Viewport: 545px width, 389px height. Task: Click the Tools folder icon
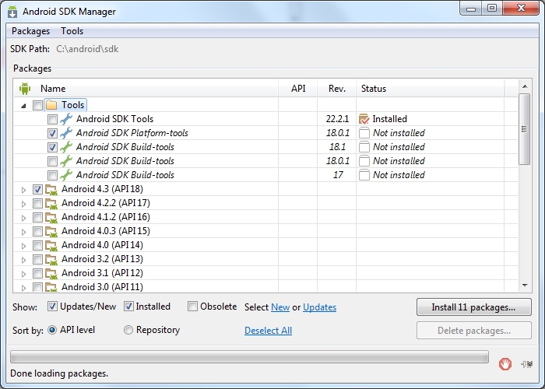click(51, 105)
